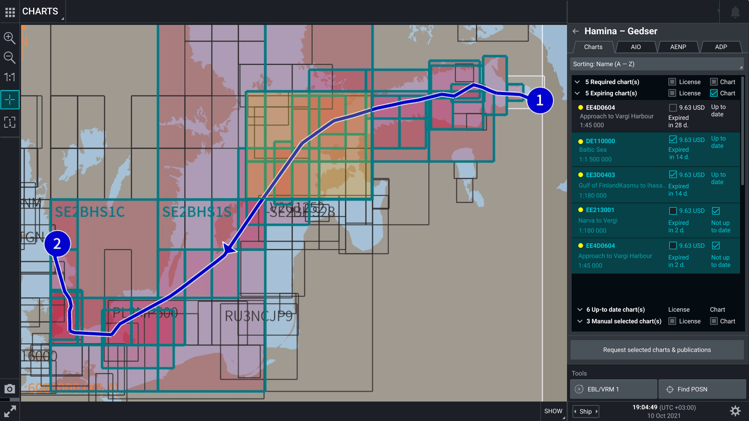Expand the 6 Up-to date chart(s) group
The image size is (749, 421).
(579, 310)
